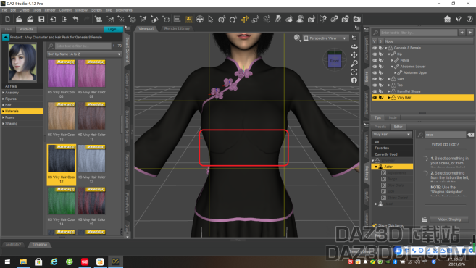Click the viewport zoom magnifier control
476x268 pixels.
click(354, 64)
